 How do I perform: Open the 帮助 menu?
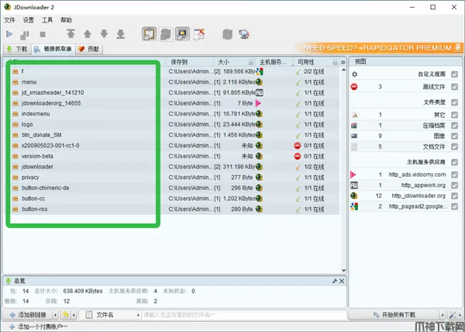pos(66,20)
